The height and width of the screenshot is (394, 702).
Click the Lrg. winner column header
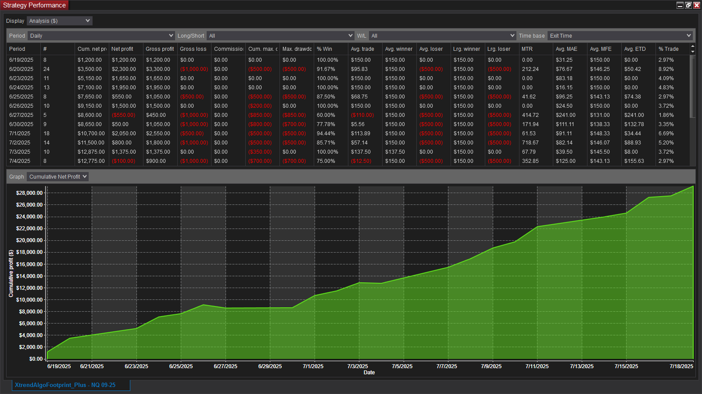(x=468, y=49)
